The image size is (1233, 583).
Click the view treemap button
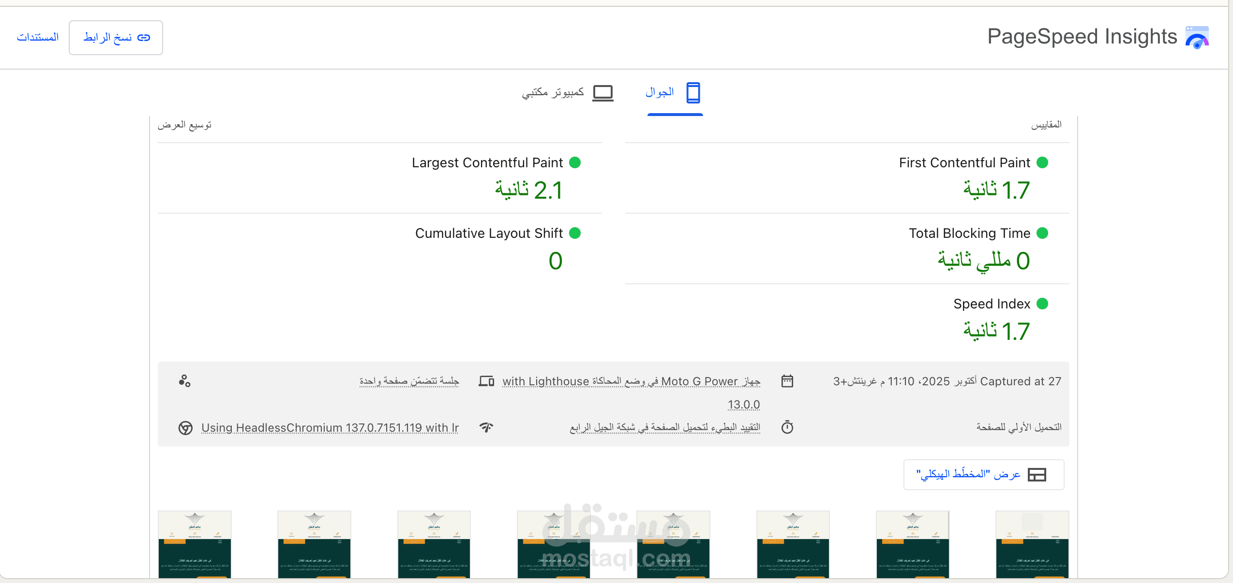[983, 475]
